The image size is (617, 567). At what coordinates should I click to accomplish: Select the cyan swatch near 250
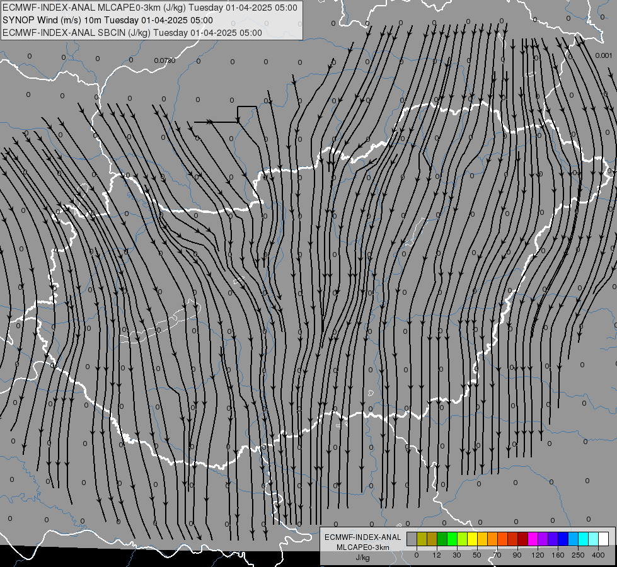coord(584,539)
